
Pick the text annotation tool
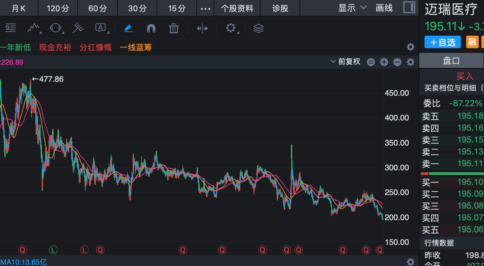tap(101, 28)
